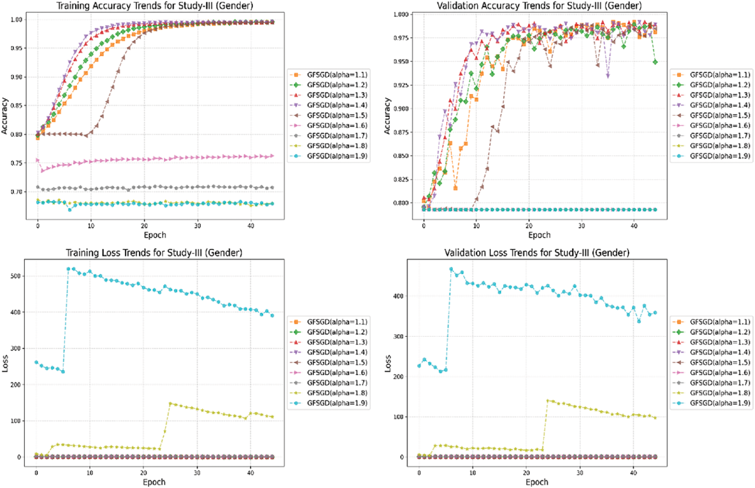Click GFSGD(alpha=1.1) label in Validation Loss legend
Screen dimensions: 755x488
click(720, 322)
